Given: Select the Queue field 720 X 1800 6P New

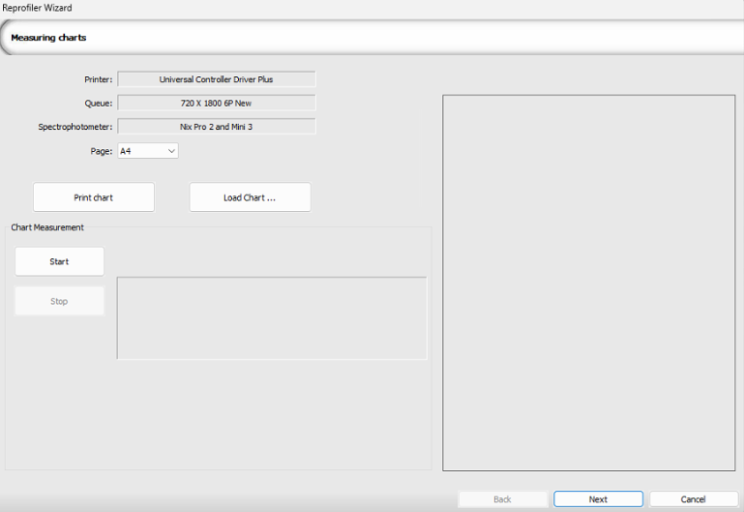Looking at the screenshot, I should tap(217, 103).
